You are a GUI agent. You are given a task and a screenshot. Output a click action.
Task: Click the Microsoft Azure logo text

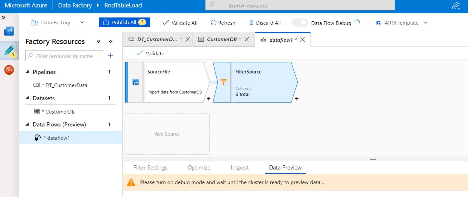pos(26,5)
